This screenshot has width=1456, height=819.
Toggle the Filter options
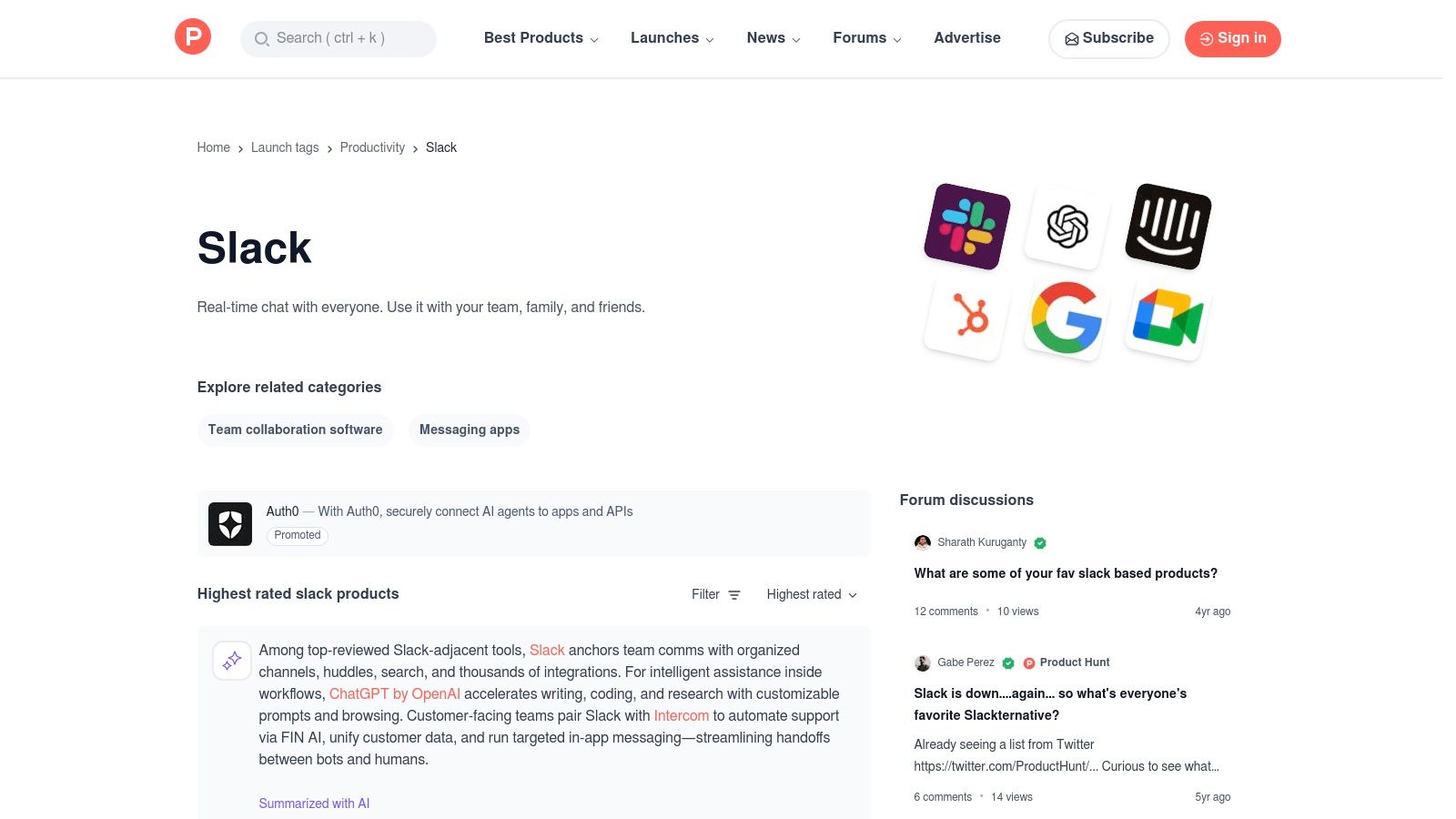click(716, 594)
